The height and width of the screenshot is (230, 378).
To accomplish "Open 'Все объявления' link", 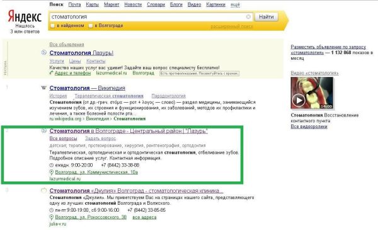I will (67, 44).
